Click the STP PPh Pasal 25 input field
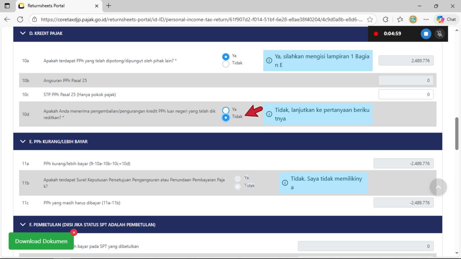461x259 pixels. pos(406,94)
